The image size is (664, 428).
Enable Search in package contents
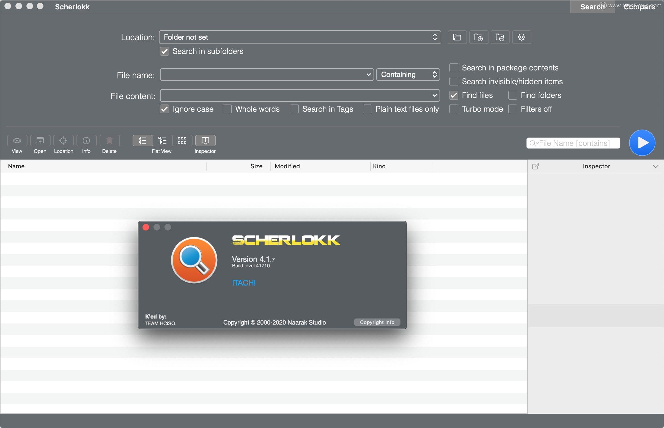454,68
